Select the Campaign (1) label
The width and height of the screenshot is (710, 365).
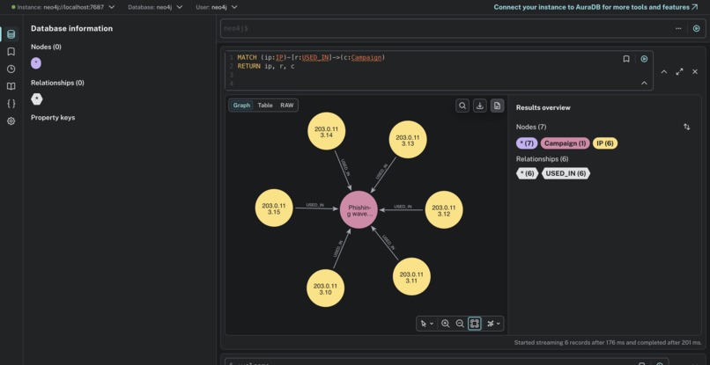click(x=566, y=143)
